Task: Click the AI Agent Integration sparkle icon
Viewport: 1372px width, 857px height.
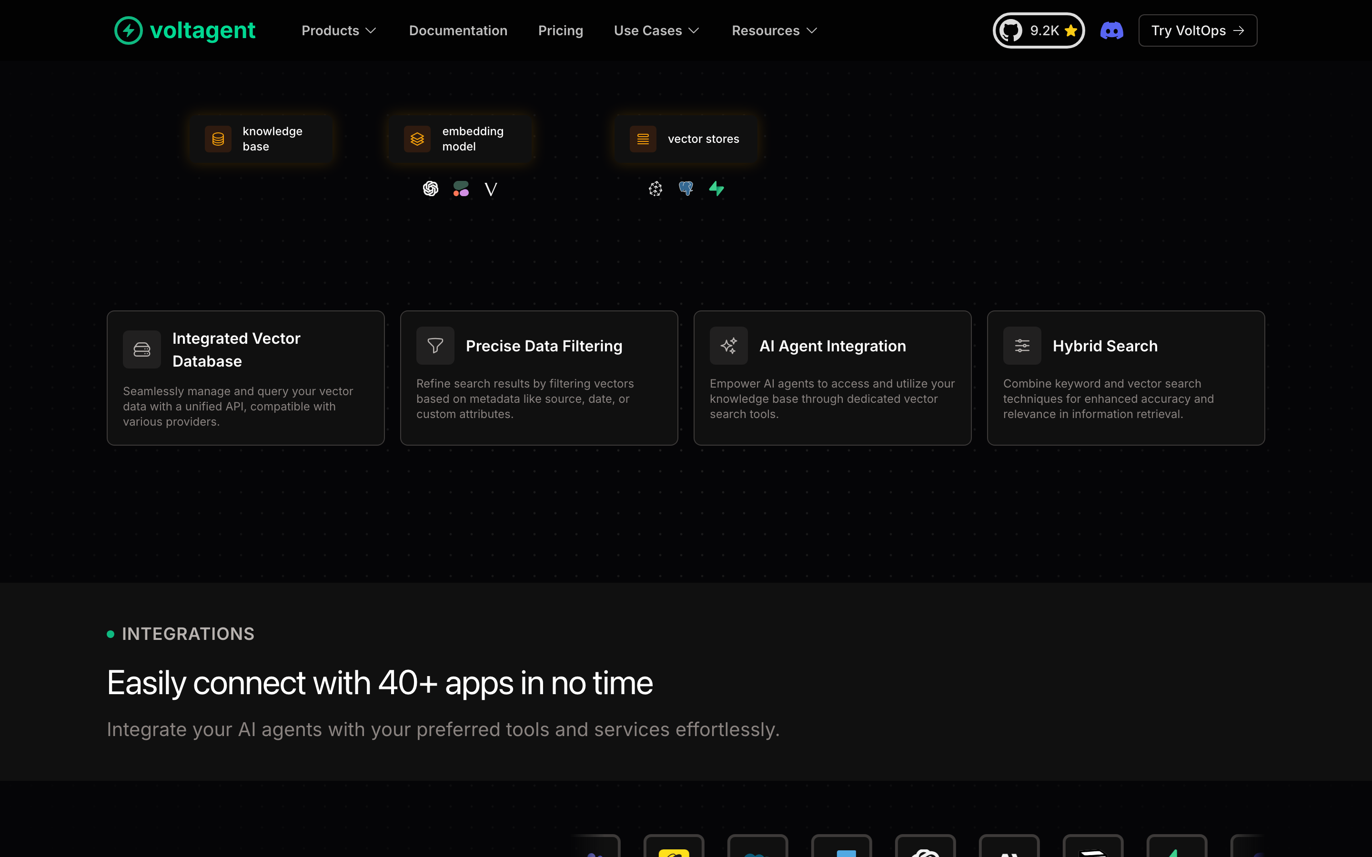Action: tap(728, 346)
